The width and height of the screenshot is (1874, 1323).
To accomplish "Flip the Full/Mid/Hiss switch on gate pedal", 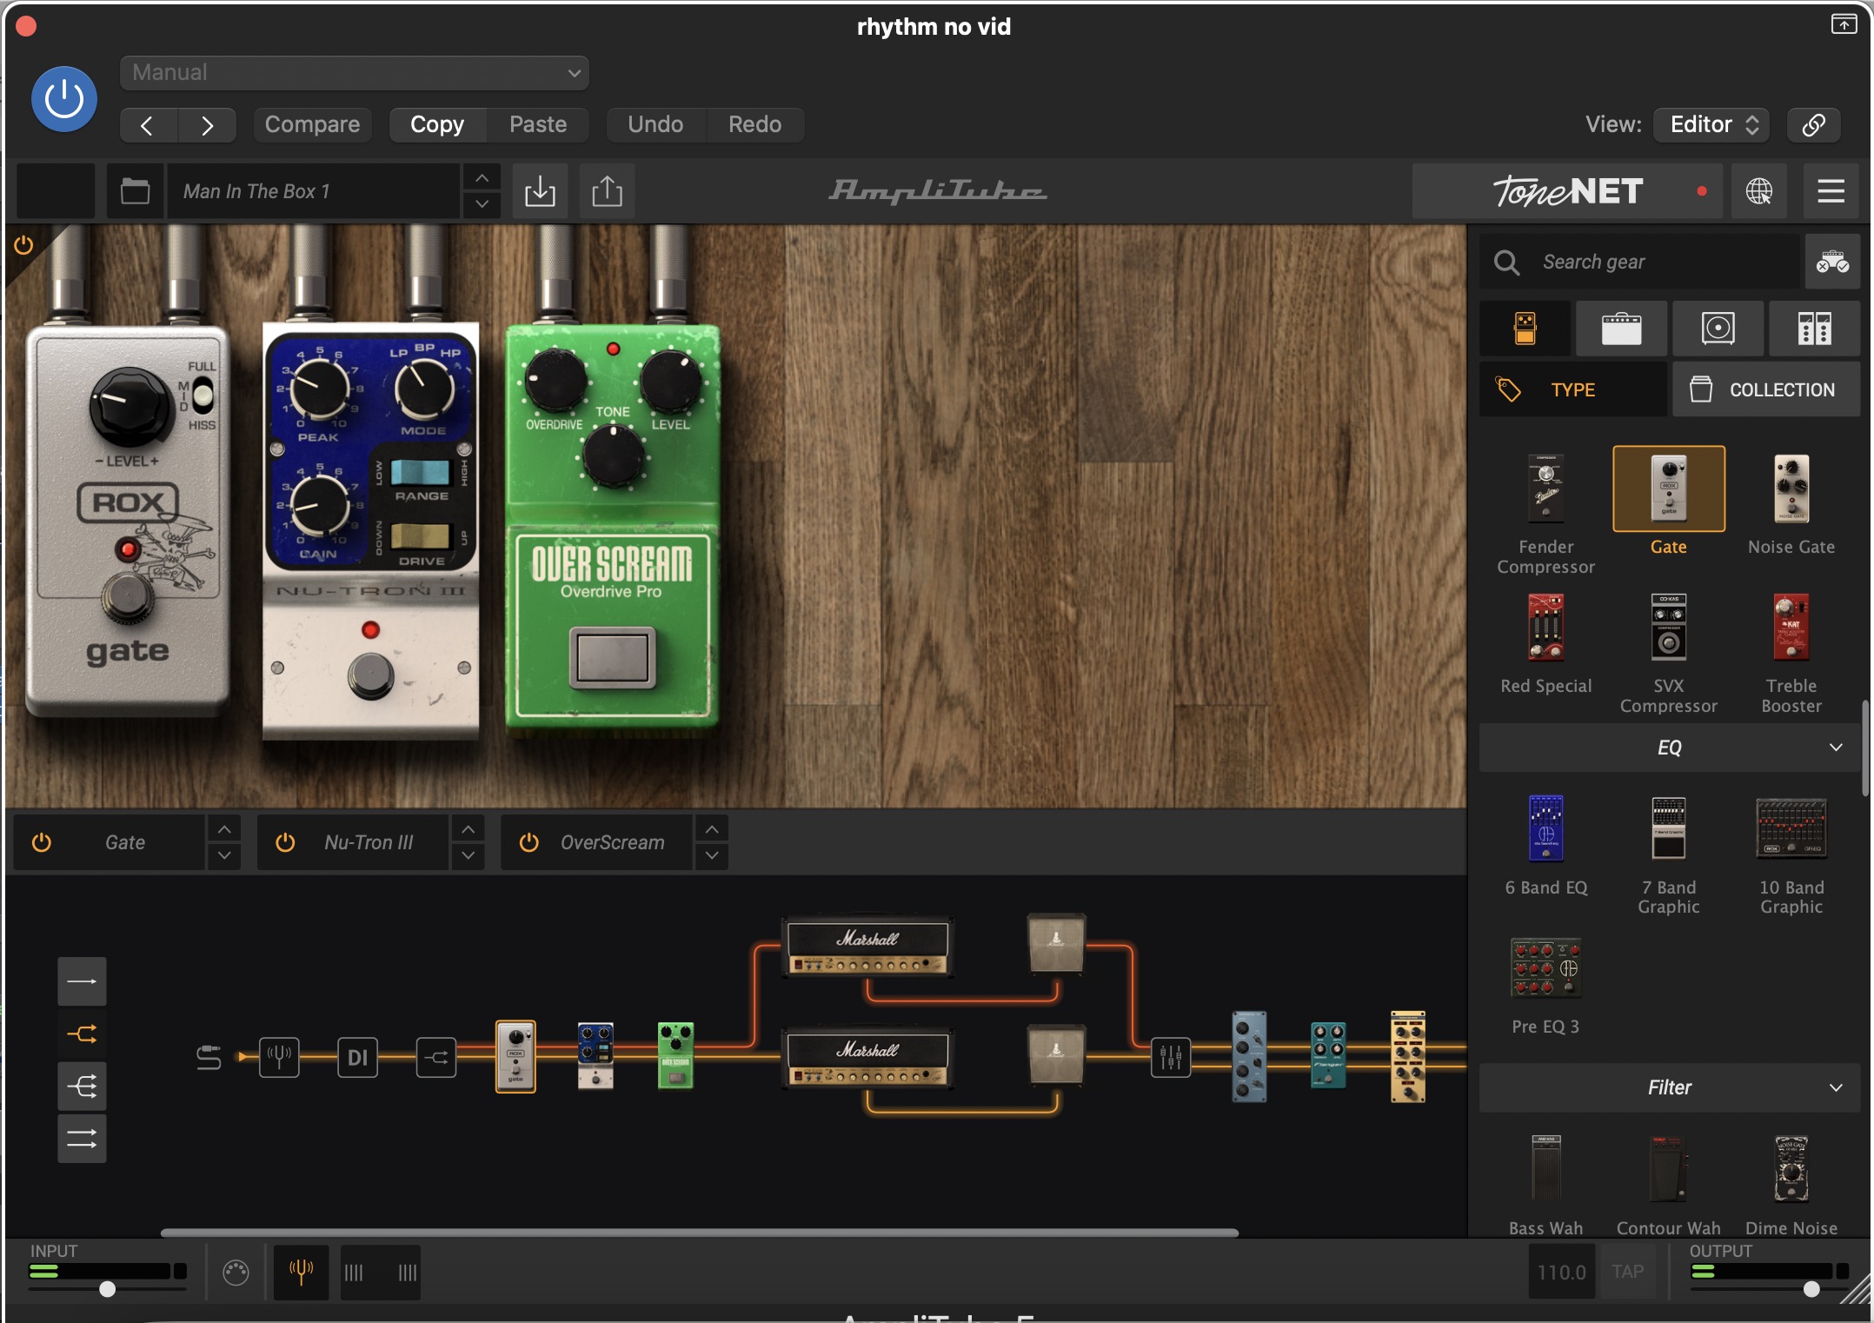I will pos(203,396).
